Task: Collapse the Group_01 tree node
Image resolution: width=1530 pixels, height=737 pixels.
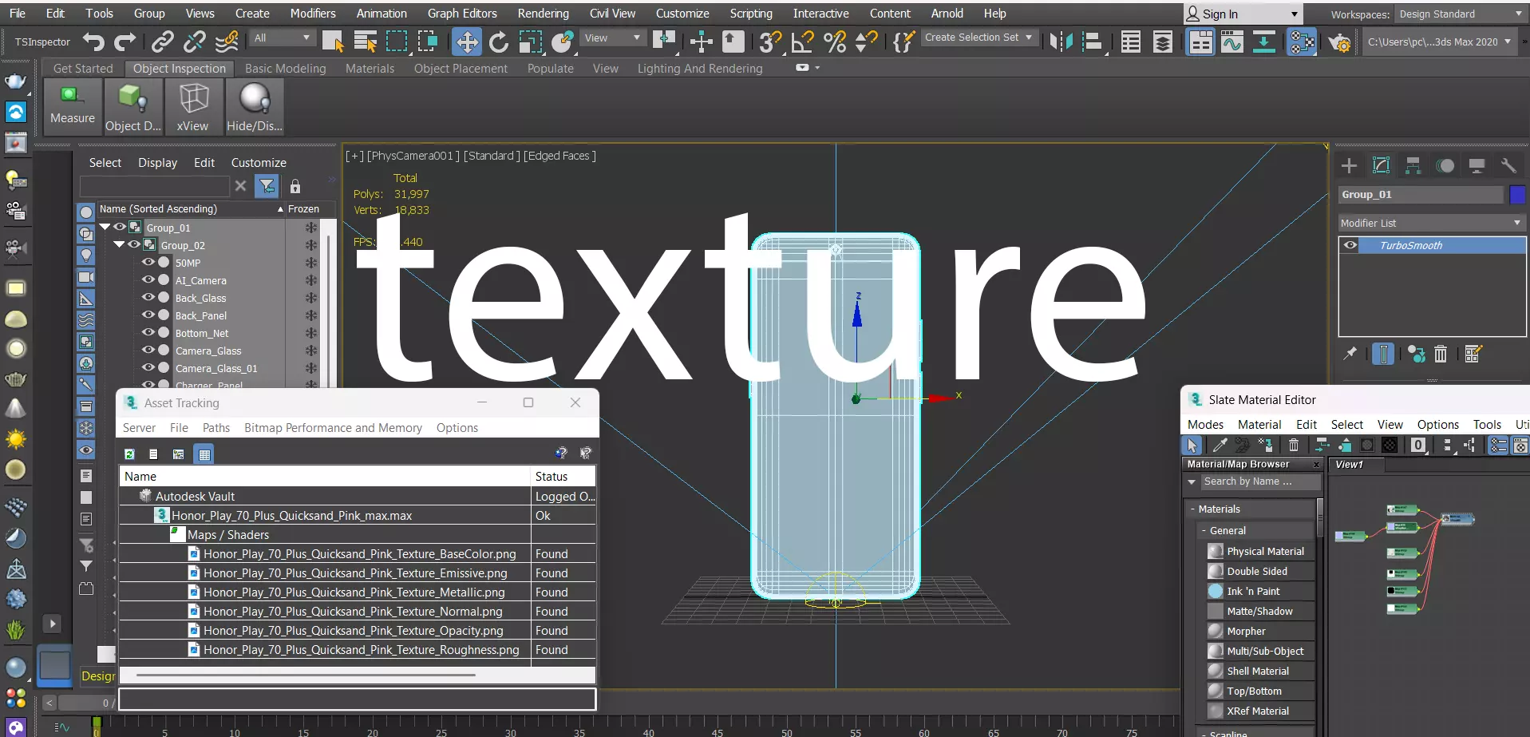Action: 105,228
